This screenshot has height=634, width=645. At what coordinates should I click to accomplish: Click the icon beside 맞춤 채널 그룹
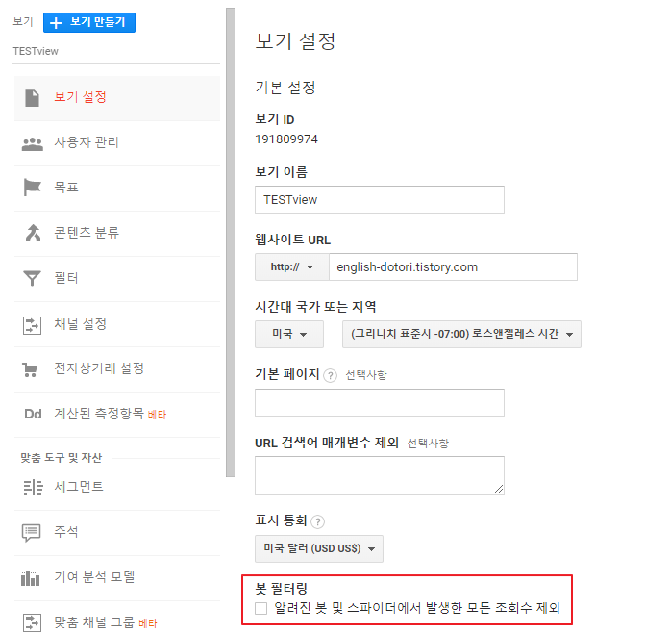[x=32, y=622]
